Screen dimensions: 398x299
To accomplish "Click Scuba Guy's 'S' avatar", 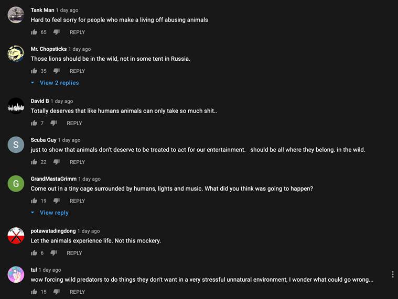I will [16, 145].
